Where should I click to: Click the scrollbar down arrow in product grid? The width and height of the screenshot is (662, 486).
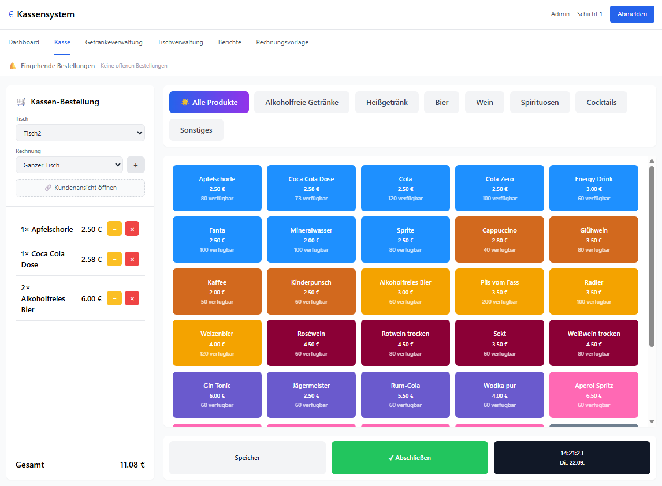tap(652, 421)
